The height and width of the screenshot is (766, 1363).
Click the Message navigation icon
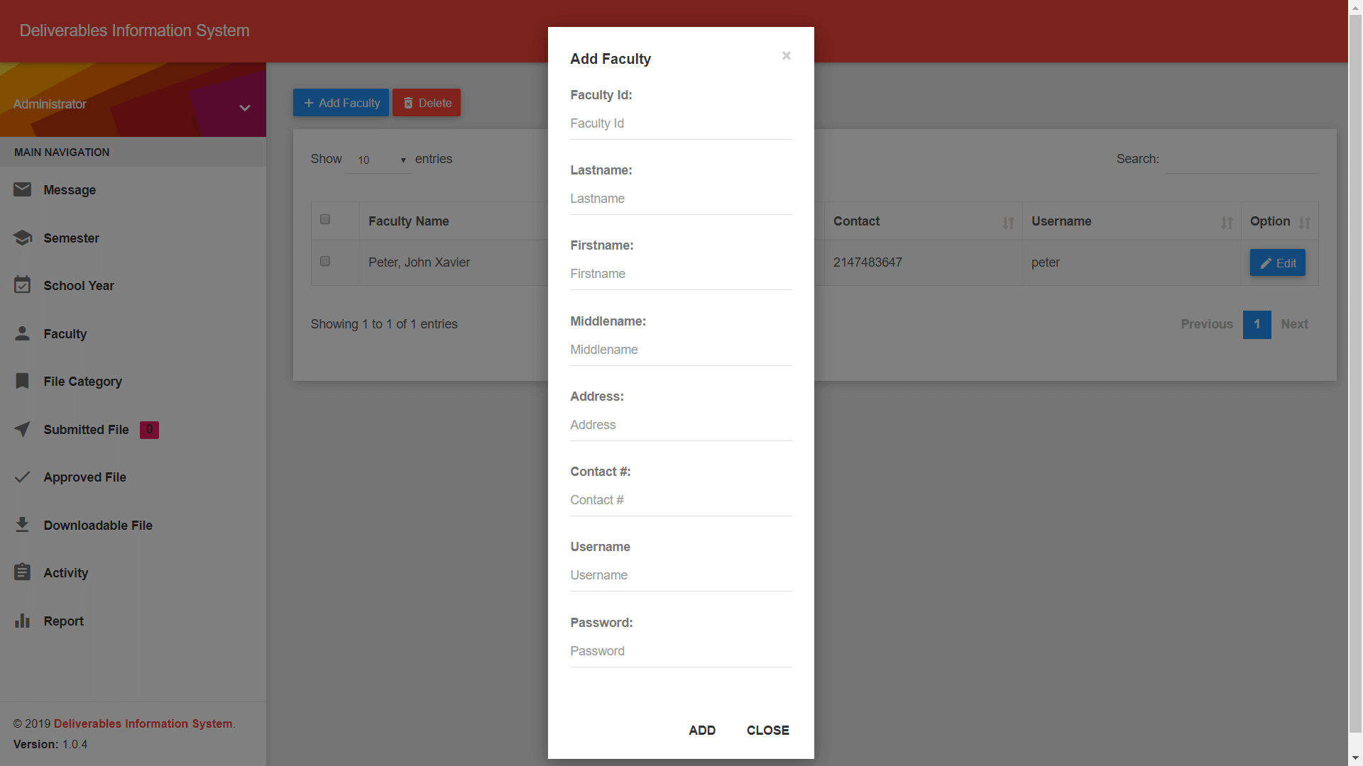(23, 189)
